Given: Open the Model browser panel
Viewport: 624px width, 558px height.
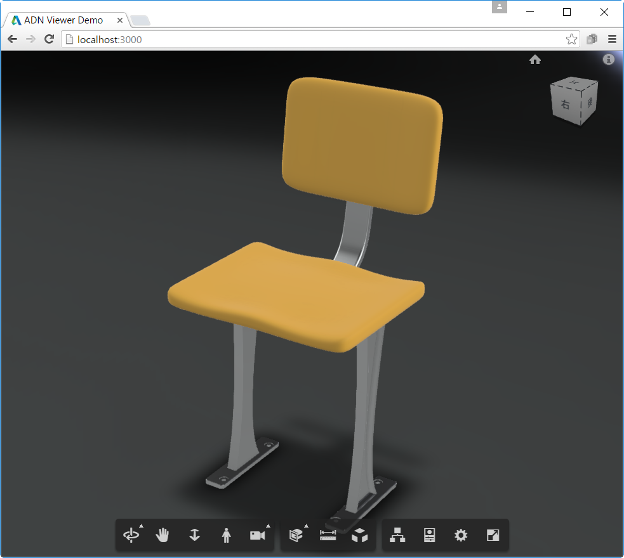Looking at the screenshot, I should pos(397,535).
